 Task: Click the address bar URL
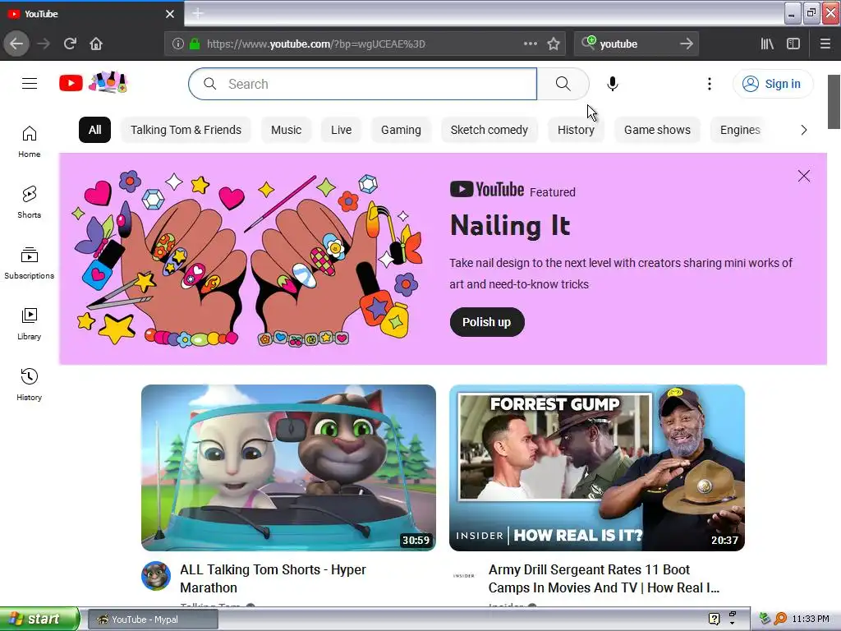pyautogui.click(x=316, y=44)
